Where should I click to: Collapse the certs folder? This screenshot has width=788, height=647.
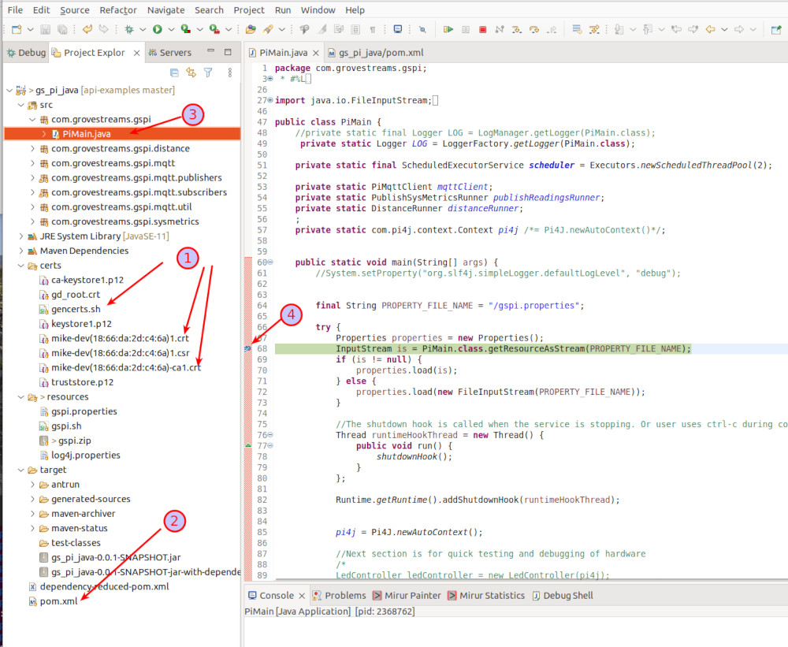click(x=20, y=266)
